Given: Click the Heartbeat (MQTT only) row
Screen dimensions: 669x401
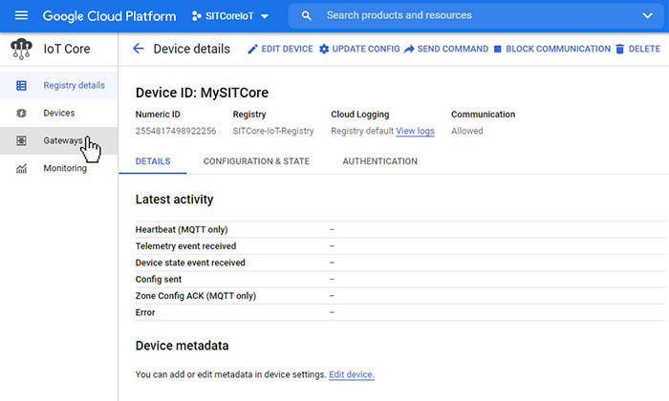Looking at the screenshot, I should [400, 229].
